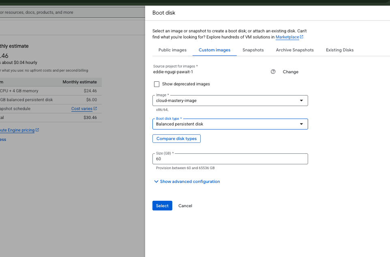Click the Cost varies link
This screenshot has height=257, width=390.
[x=81, y=108]
